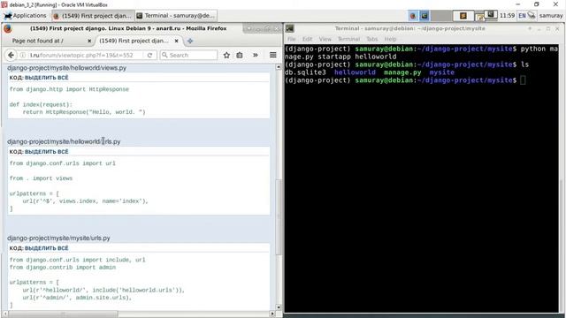Click the Firefox launcher icon in the system tray

[413, 16]
